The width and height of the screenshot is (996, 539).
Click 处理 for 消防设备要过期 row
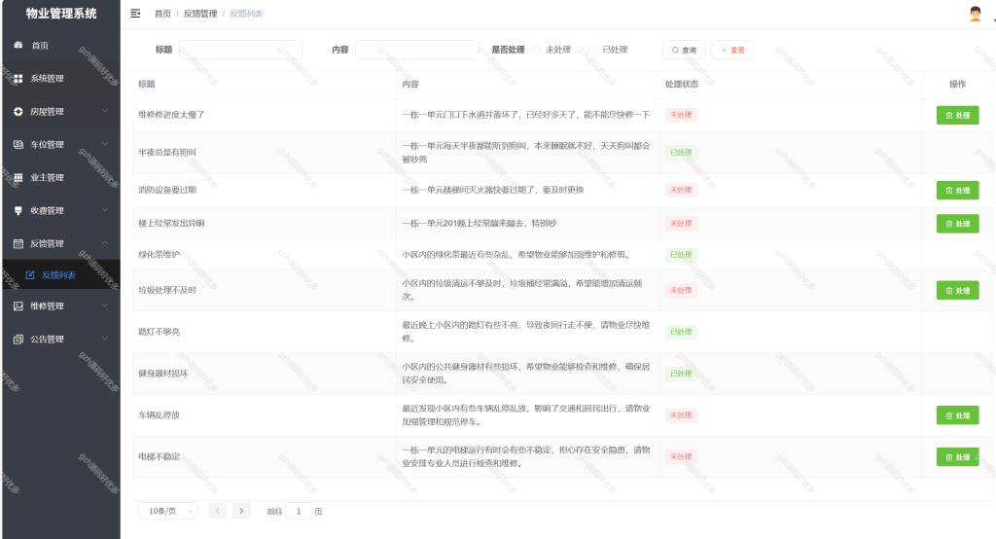(x=957, y=190)
